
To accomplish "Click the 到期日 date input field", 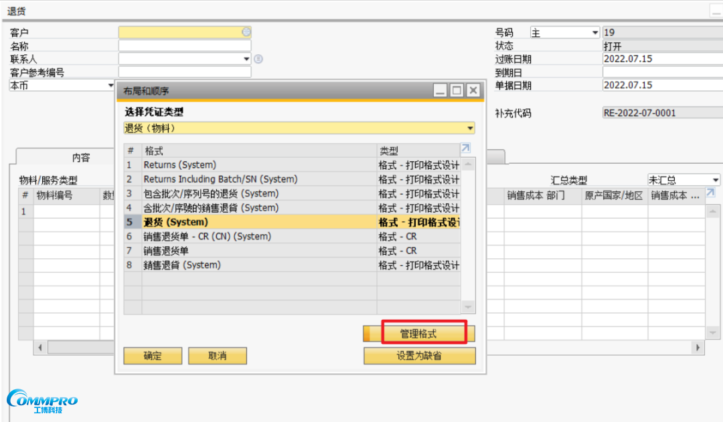I will coord(659,72).
